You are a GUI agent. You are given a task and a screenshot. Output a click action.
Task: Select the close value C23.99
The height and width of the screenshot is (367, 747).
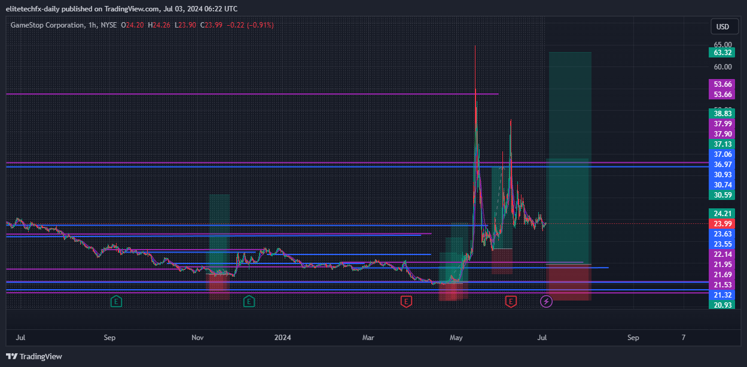[x=211, y=25]
